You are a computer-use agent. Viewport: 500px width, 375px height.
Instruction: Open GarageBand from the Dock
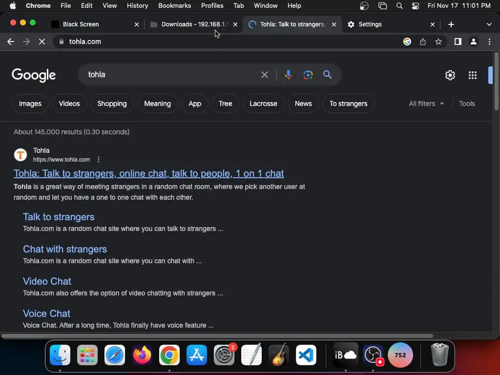click(x=279, y=355)
